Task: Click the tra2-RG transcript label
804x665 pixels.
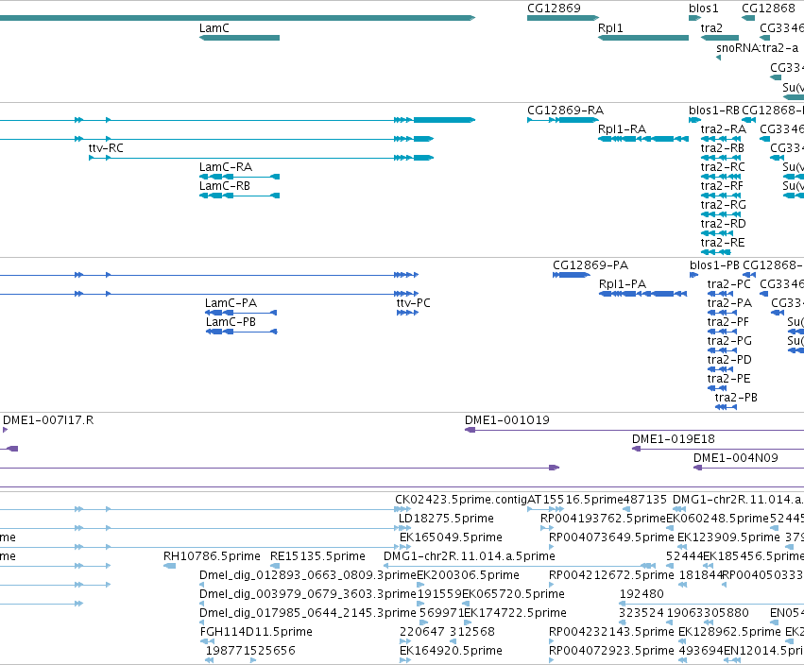Action: 724,205
